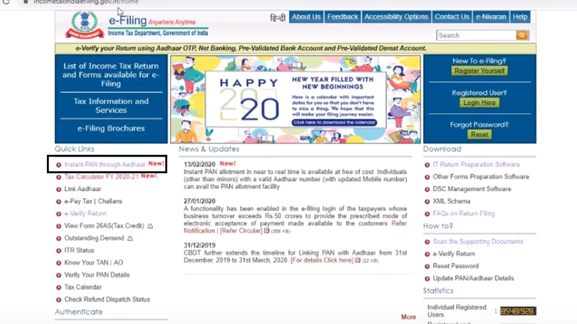The width and height of the screenshot is (577, 324).
Task: Click More under News & Updates
Action: click(408, 317)
